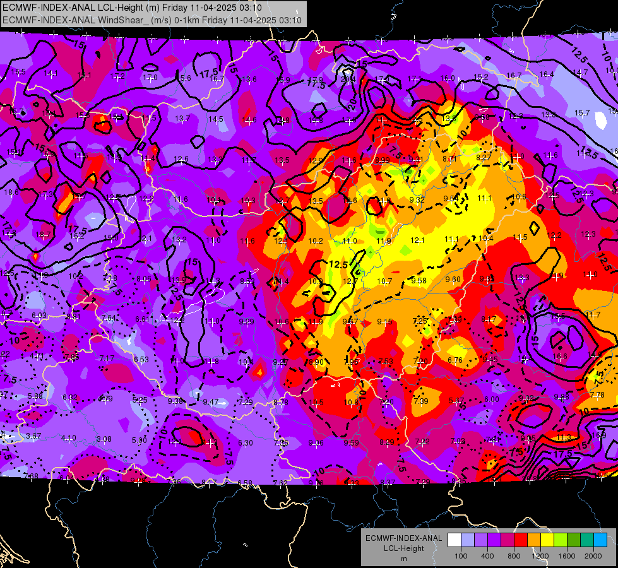Click the '20' contour line label
Screen dimensions: 618x568
tap(352, 104)
